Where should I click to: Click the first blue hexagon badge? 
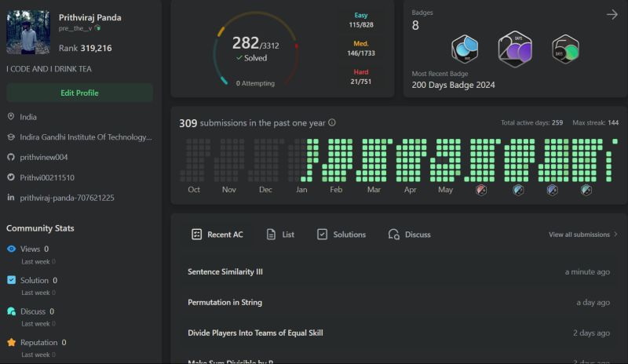tap(465, 49)
